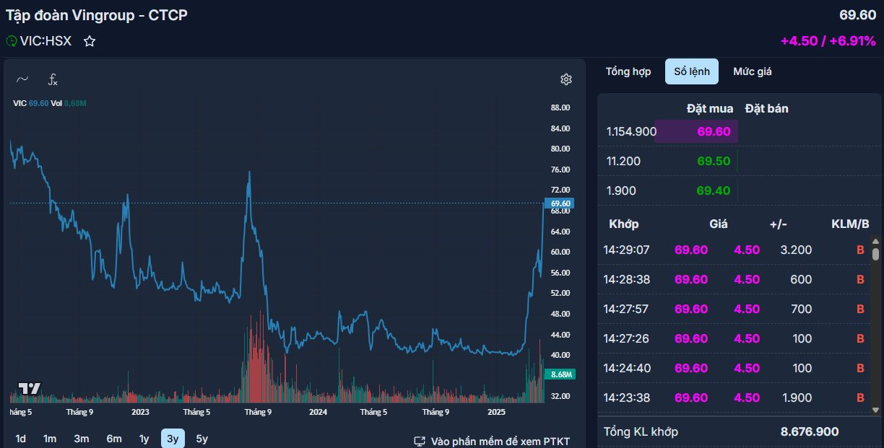Click the 2023 label on time axis
Image resolution: width=884 pixels, height=448 pixels.
140,412
